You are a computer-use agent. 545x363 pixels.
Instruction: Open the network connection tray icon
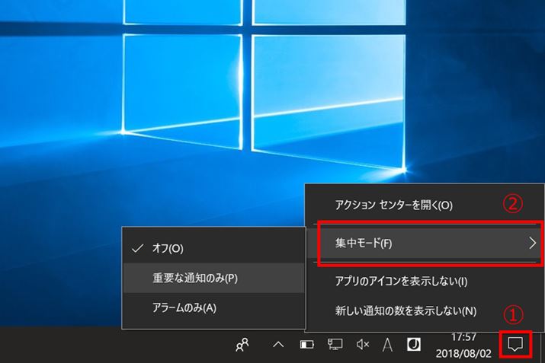coord(335,344)
